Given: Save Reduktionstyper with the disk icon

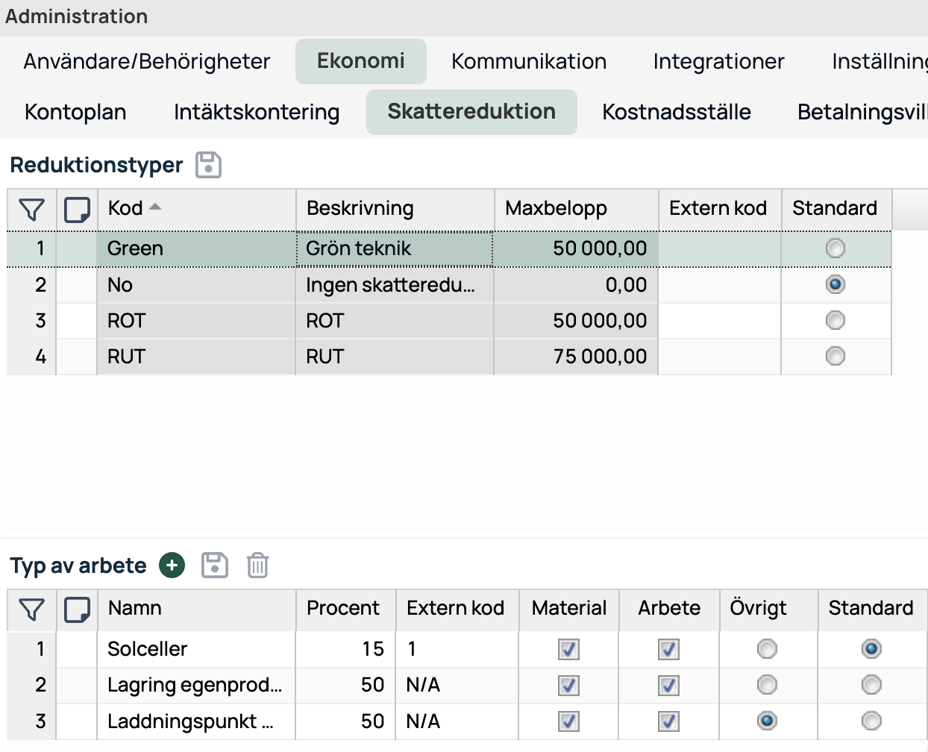Looking at the screenshot, I should [209, 165].
